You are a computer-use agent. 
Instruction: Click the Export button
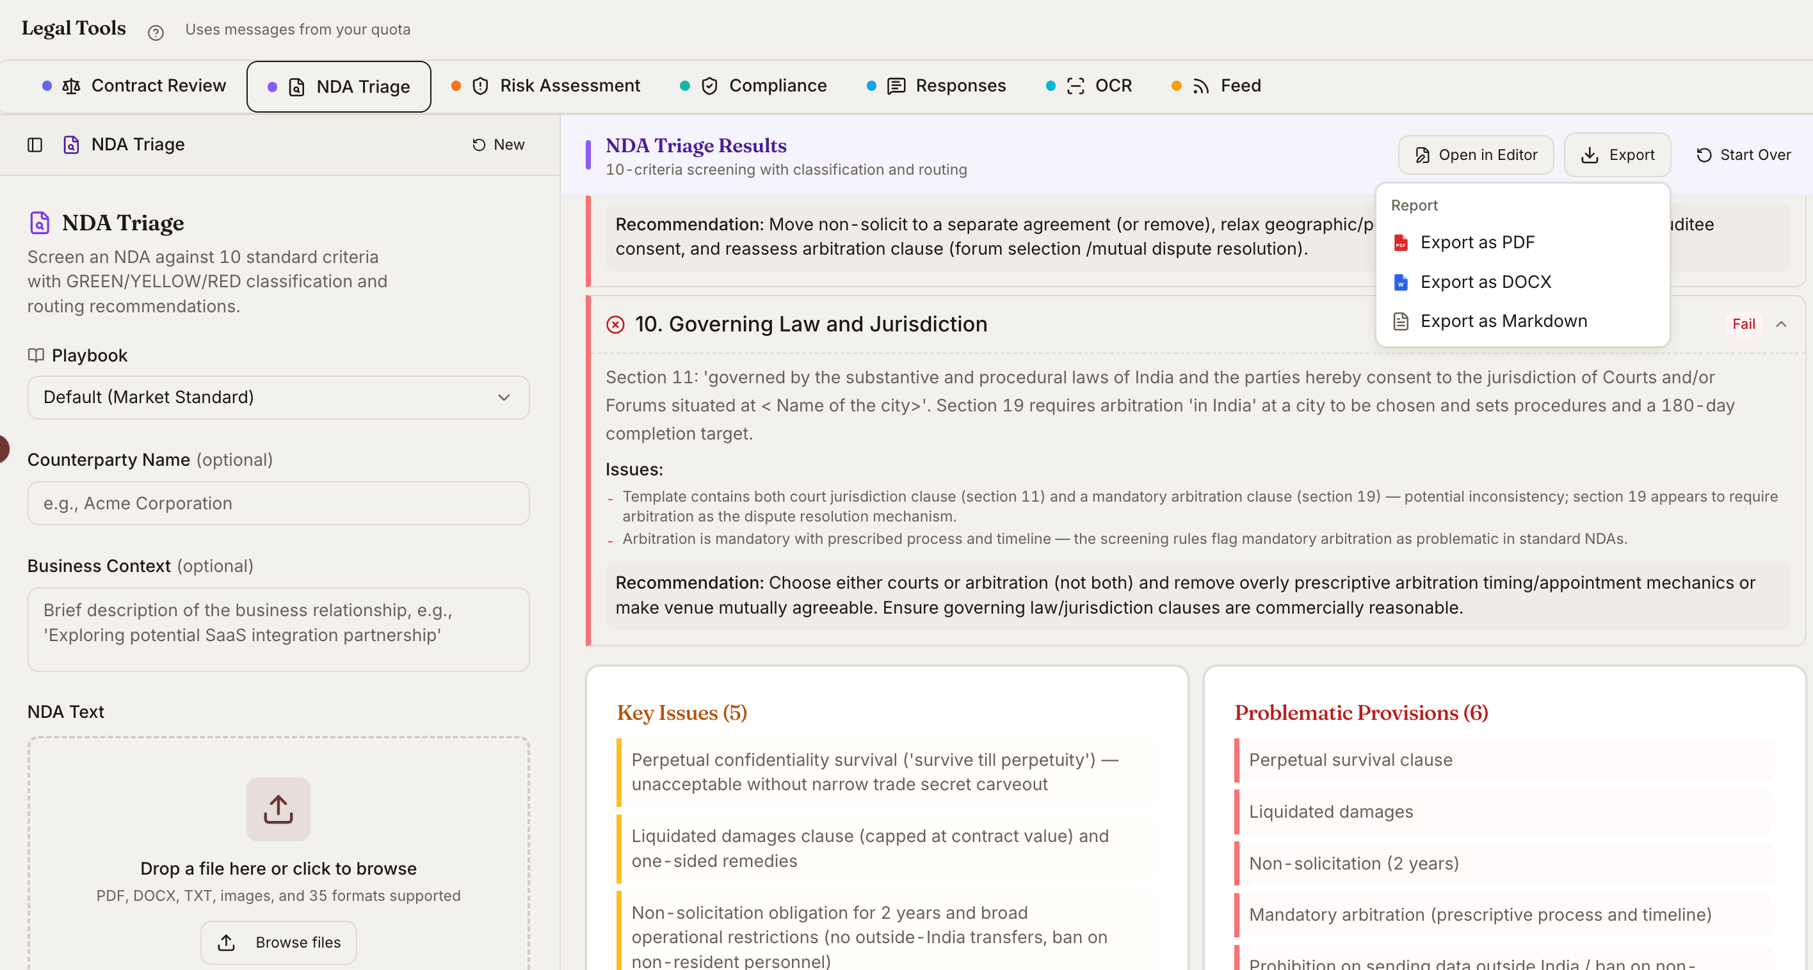tap(1617, 155)
